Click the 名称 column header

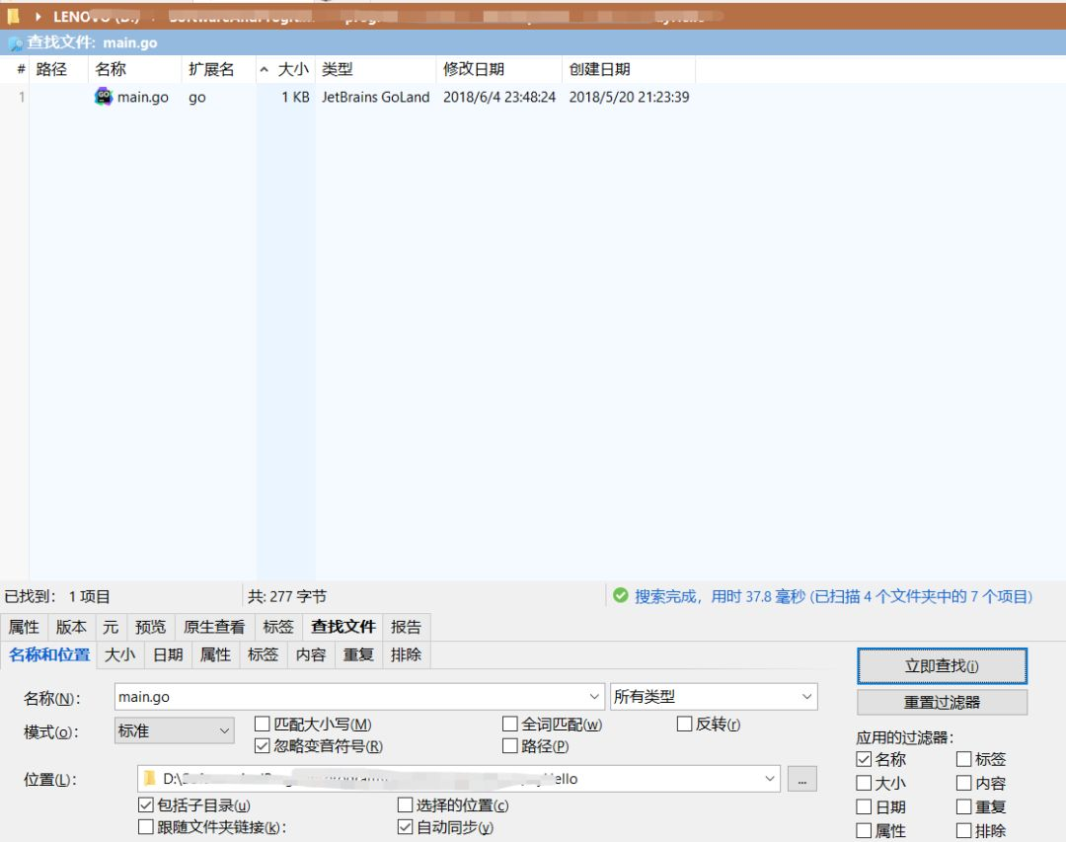pos(134,69)
